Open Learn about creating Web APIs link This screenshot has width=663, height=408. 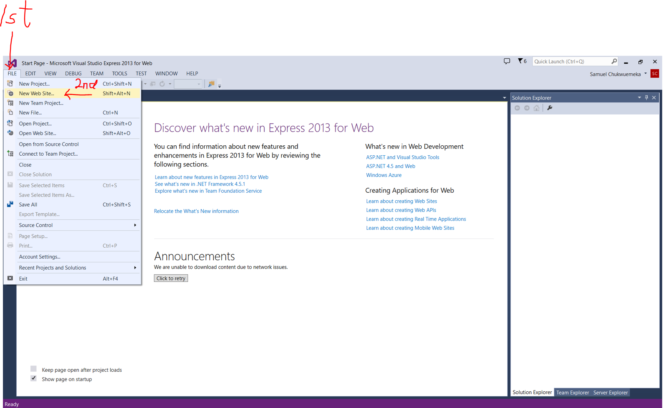401,210
